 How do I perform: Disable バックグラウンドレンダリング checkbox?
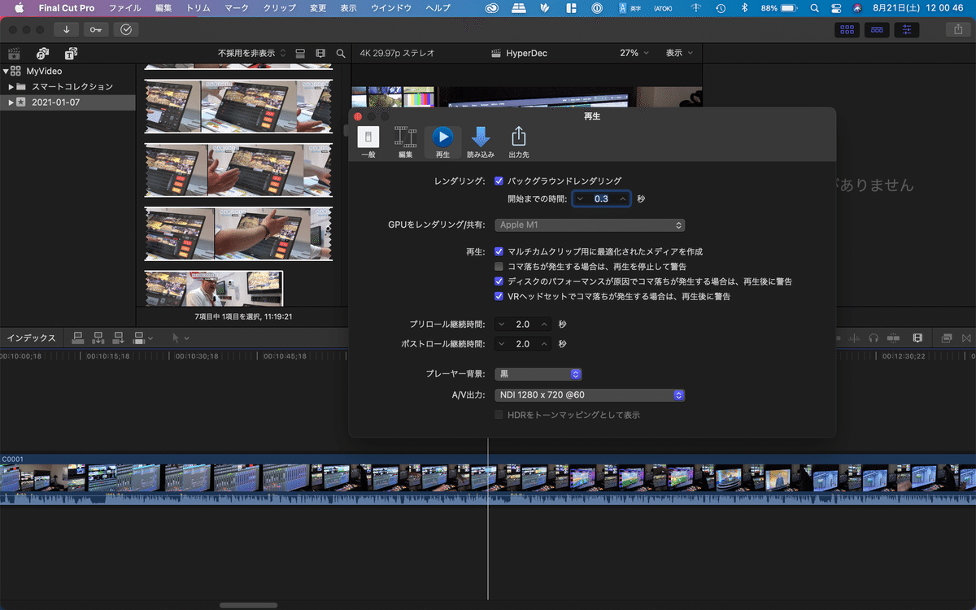[x=499, y=181]
